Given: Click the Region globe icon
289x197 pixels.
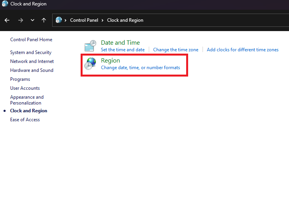Looking at the screenshot, I should click(x=90, y=64).
